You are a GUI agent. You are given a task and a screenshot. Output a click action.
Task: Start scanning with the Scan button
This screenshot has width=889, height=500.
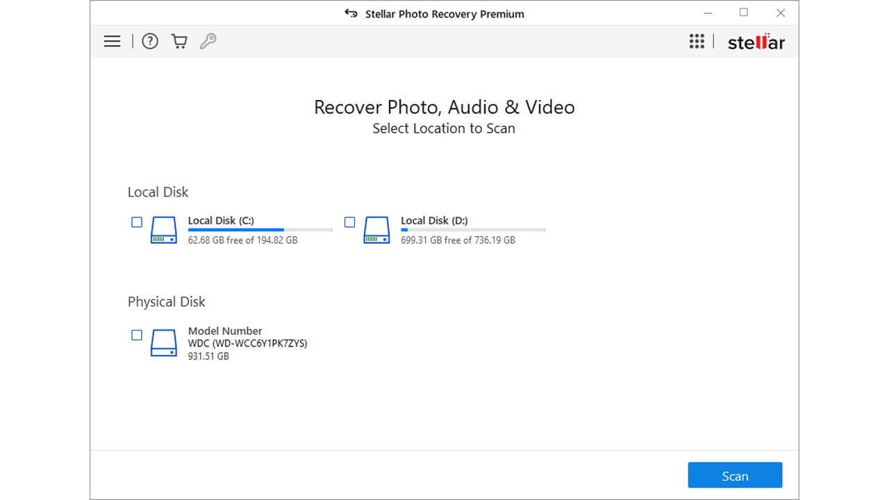735,476
